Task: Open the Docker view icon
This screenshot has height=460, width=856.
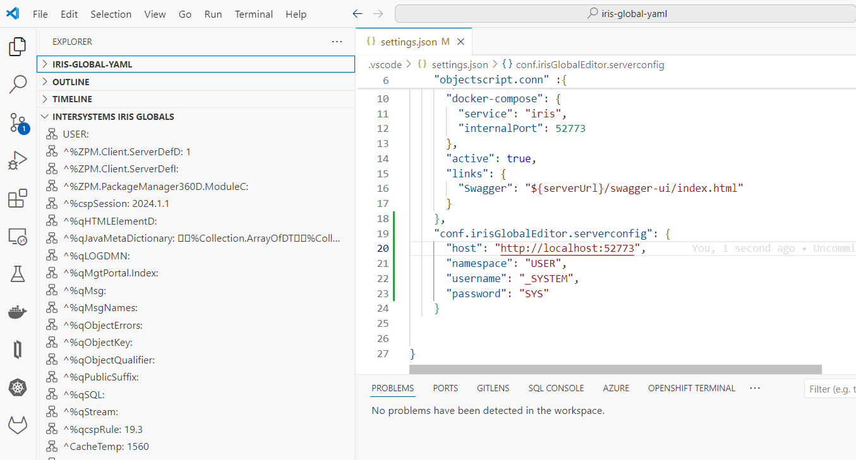Action: click(x=18, y=312)
